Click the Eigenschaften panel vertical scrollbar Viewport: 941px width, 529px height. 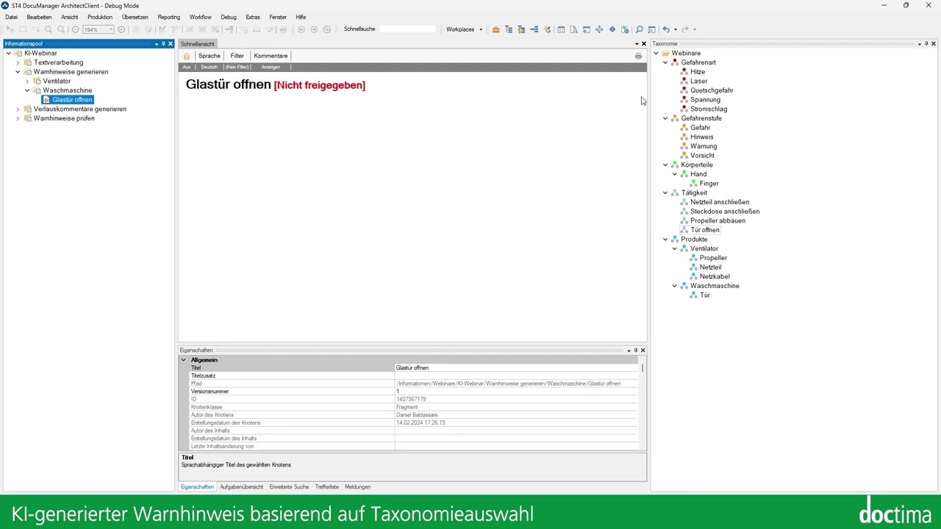(643, 367)
